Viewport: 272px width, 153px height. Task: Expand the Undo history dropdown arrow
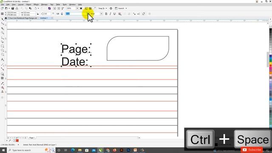click(x=38, y=8)
